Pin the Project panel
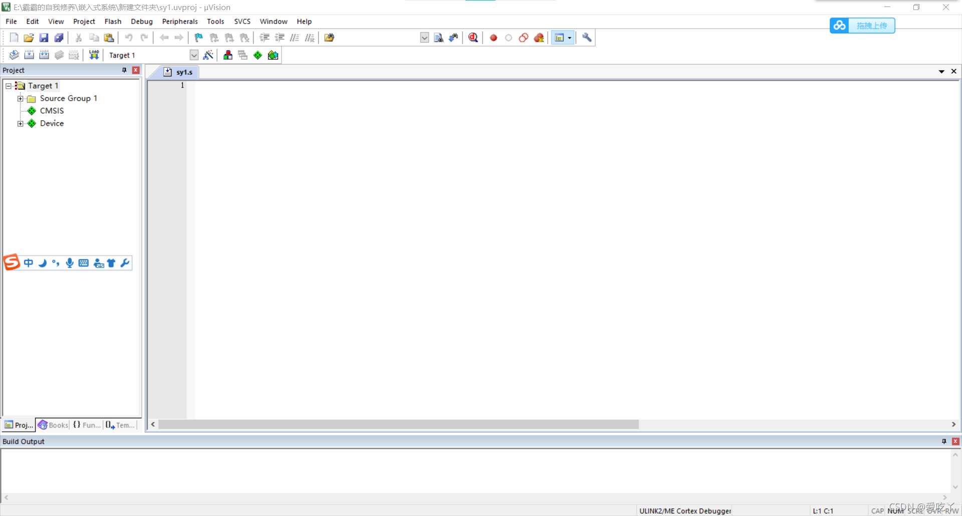This screenshot has width=962, height=516. [124, 70]
